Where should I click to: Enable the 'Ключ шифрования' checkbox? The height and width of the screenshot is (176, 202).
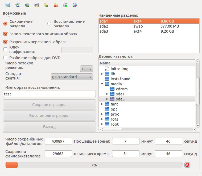pyautogui.click(x=5, y=49)
